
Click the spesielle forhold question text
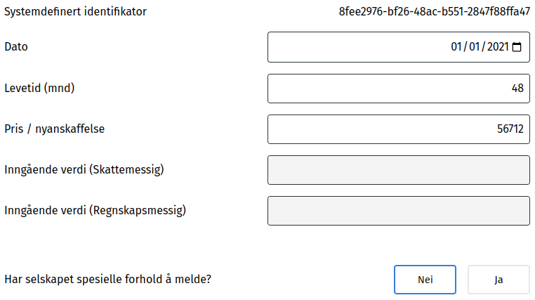(x=108, y=279)
